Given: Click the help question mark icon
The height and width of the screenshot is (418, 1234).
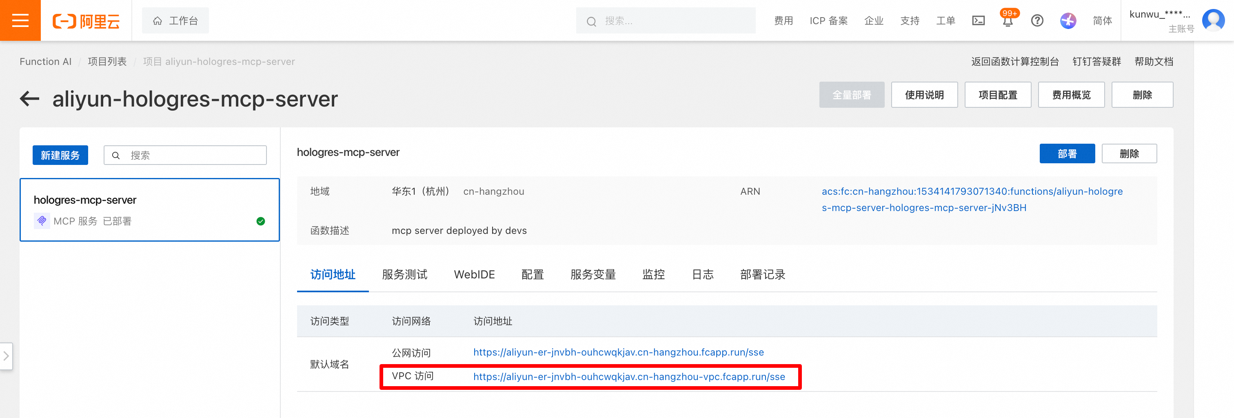Looking at the screenshot, I should pyautogui.click(x=1037, y=20).
